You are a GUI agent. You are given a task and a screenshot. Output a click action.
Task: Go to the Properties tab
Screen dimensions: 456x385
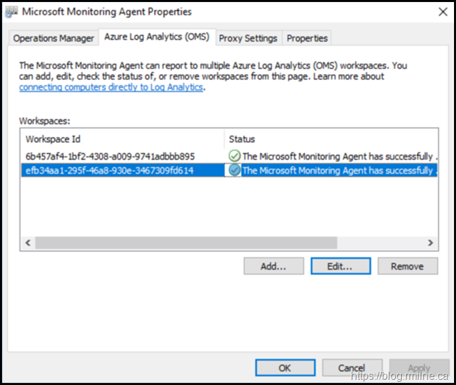[306, 38]
